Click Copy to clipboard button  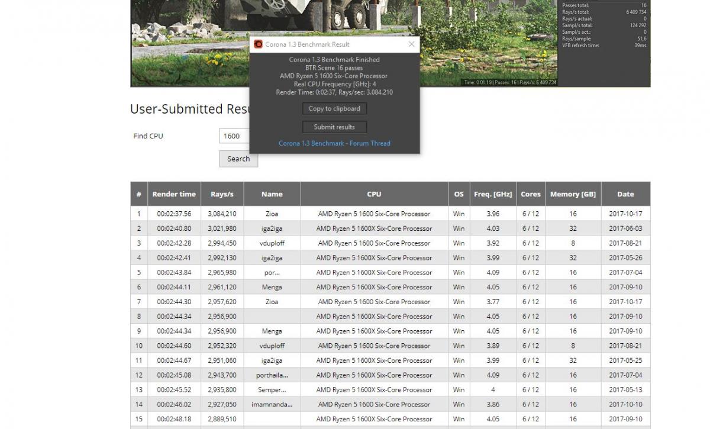pos(334,109)
